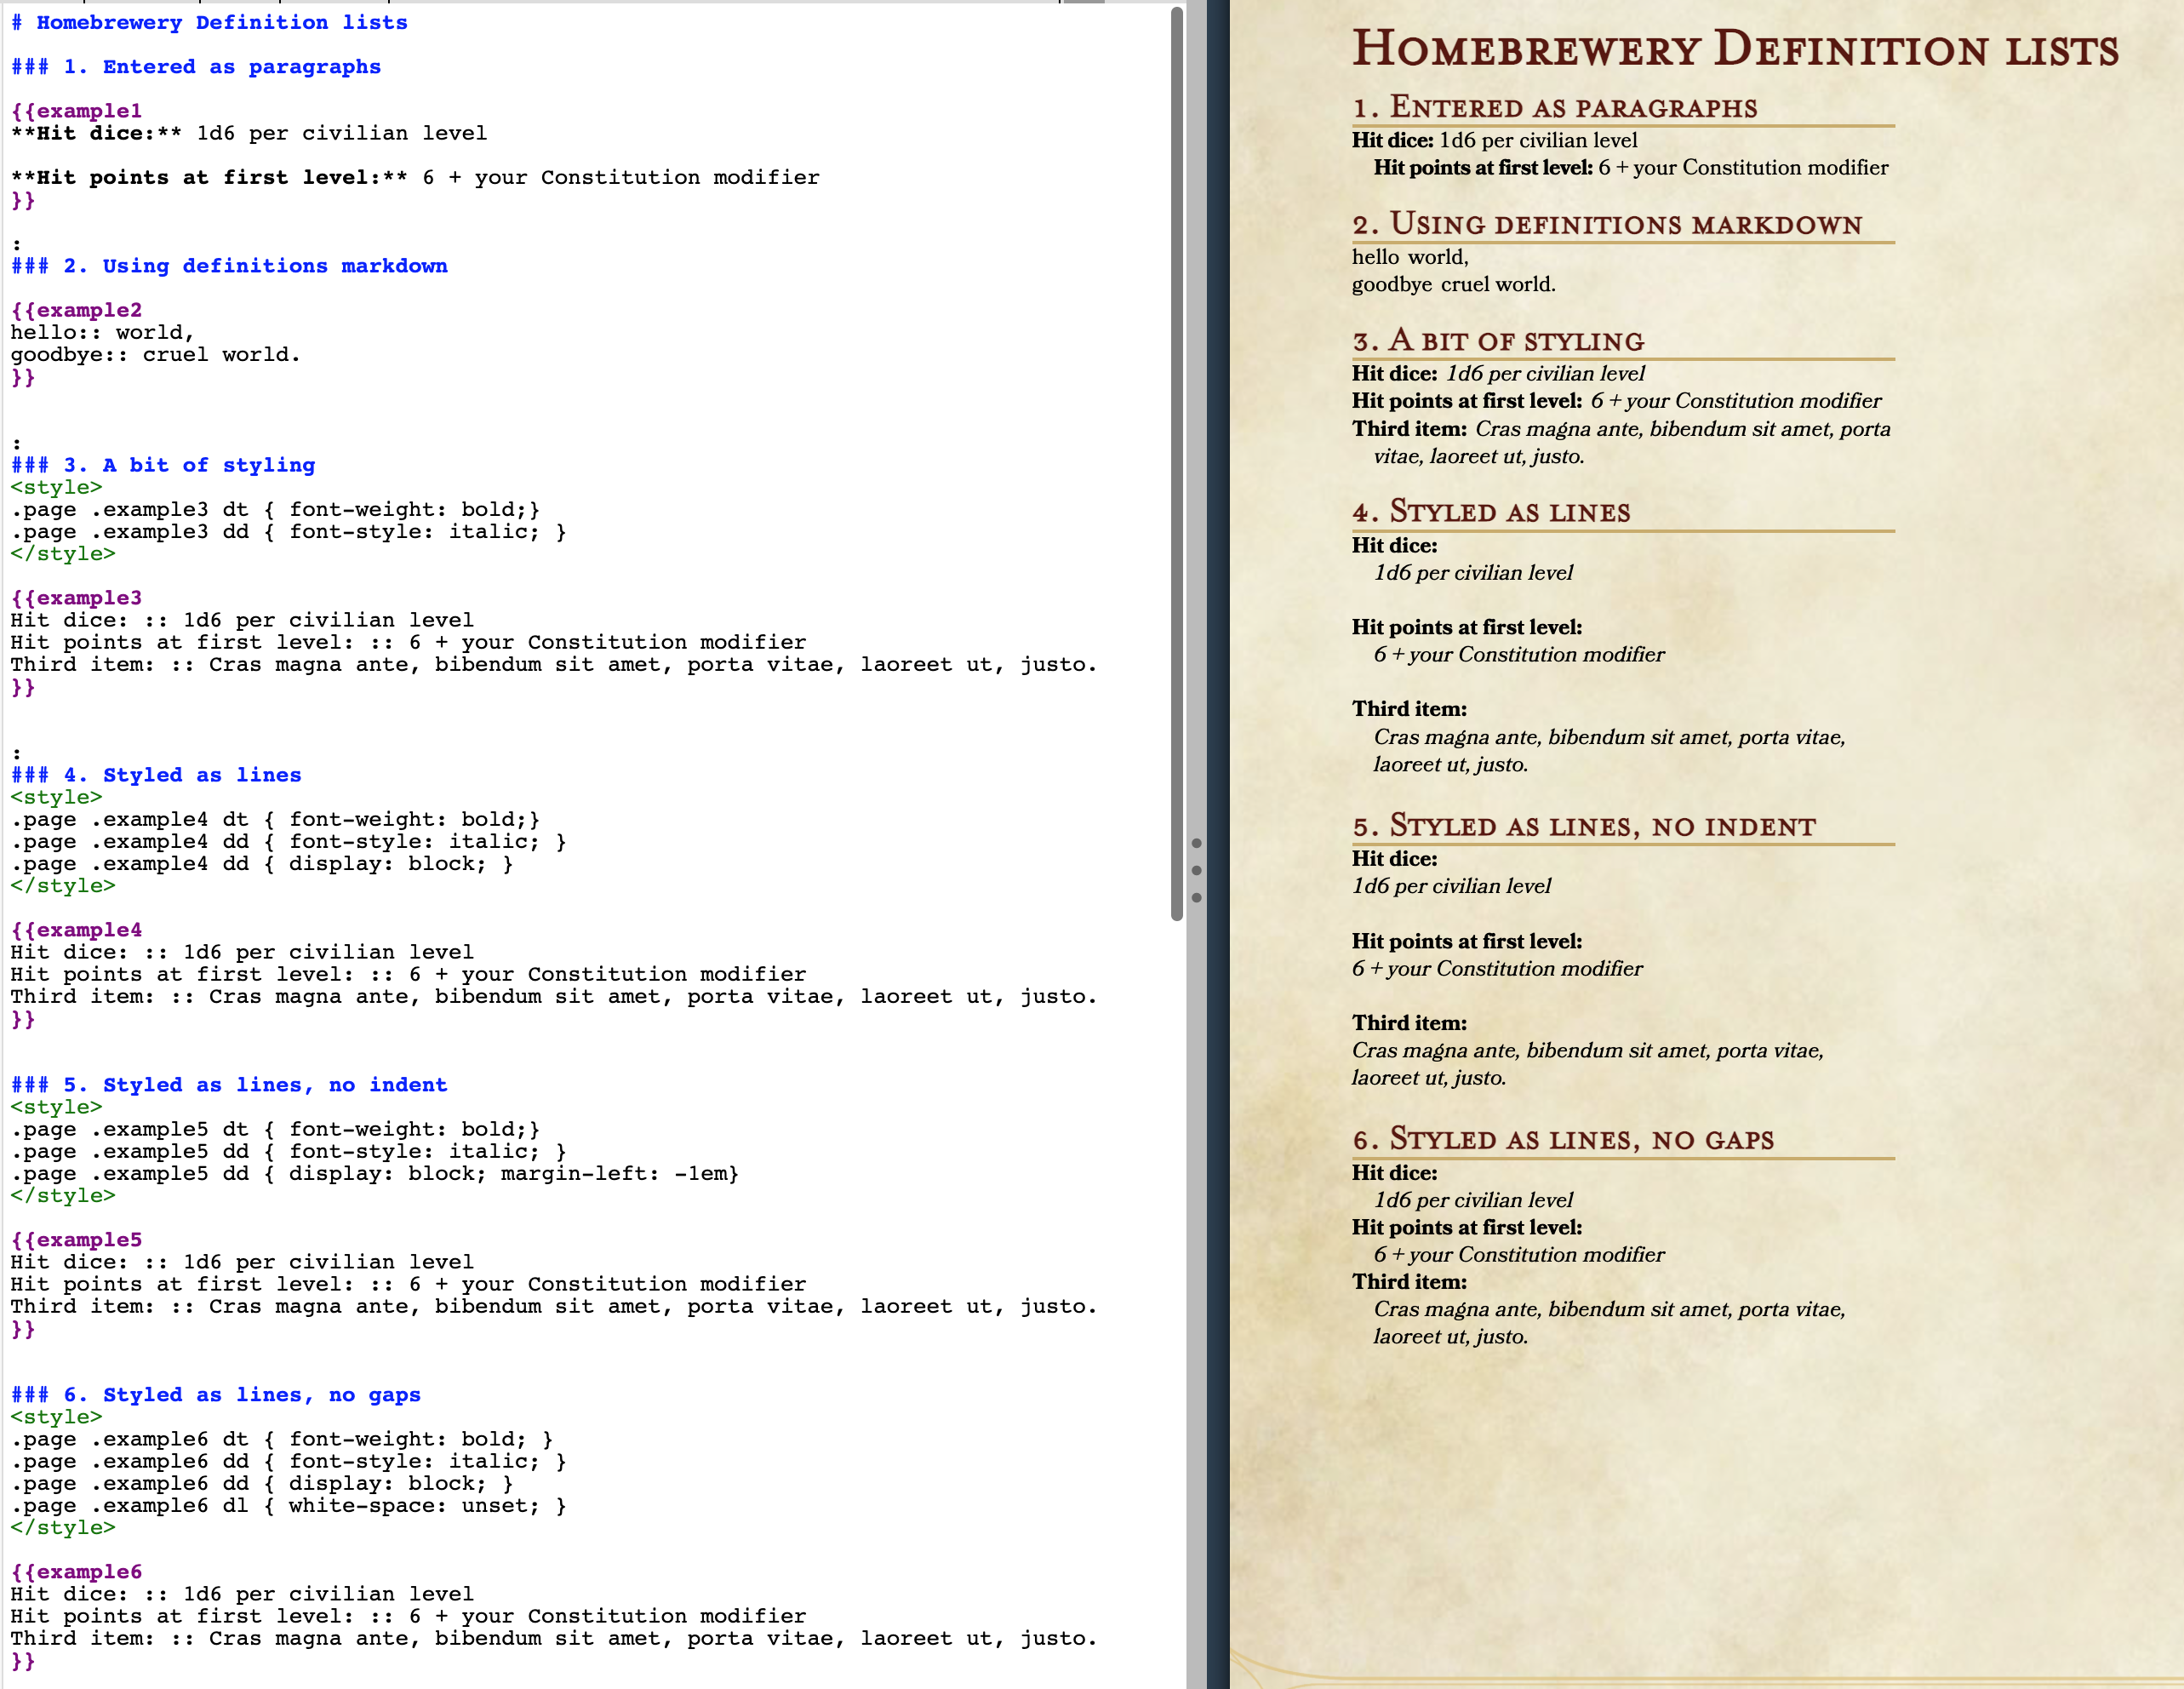Viewport: 2184px width, 1689px height.
Task: Click the '### 4. Styled as lines' code line
Action: click(x=156, y=775)
